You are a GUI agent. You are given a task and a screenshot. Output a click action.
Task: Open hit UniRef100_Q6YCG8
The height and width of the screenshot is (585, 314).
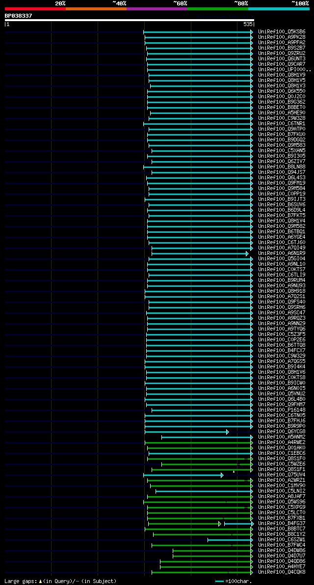[x=282, y=432]
